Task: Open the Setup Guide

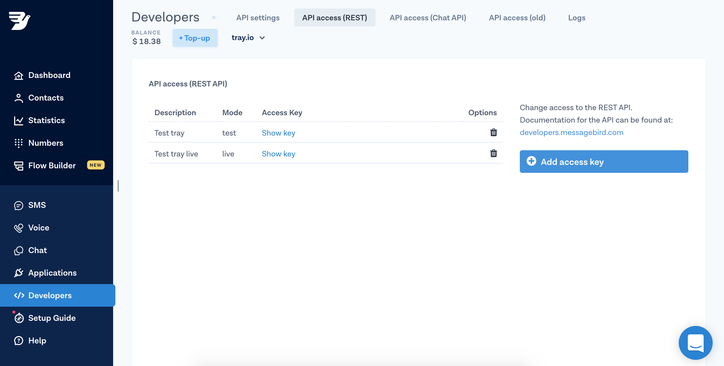Action: (x=52, y=318)
